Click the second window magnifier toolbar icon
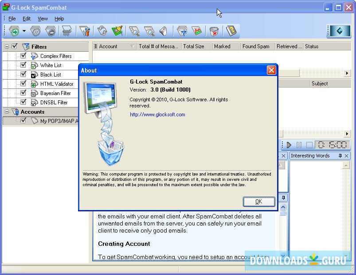 click(149, 31)
